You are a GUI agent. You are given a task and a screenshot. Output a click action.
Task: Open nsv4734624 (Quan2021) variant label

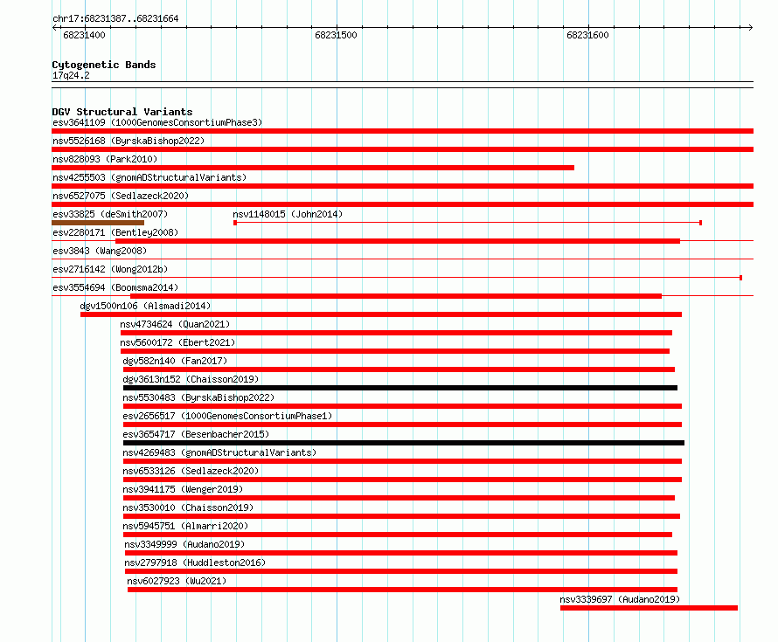pyautogui.click(x=175, y=324)
